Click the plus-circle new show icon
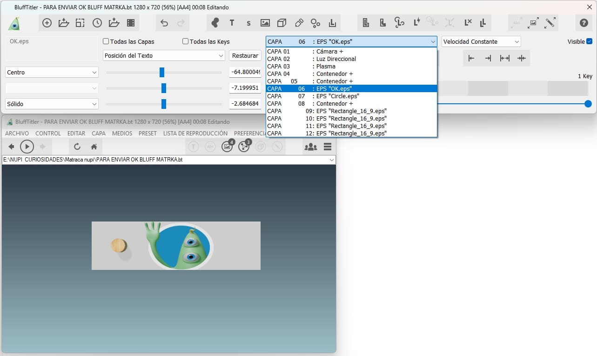Screen dimensions: 597x356 [47, 23]
